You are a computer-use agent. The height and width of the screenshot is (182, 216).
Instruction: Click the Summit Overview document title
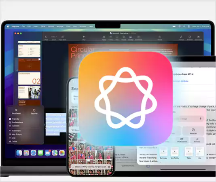(120, 33)
